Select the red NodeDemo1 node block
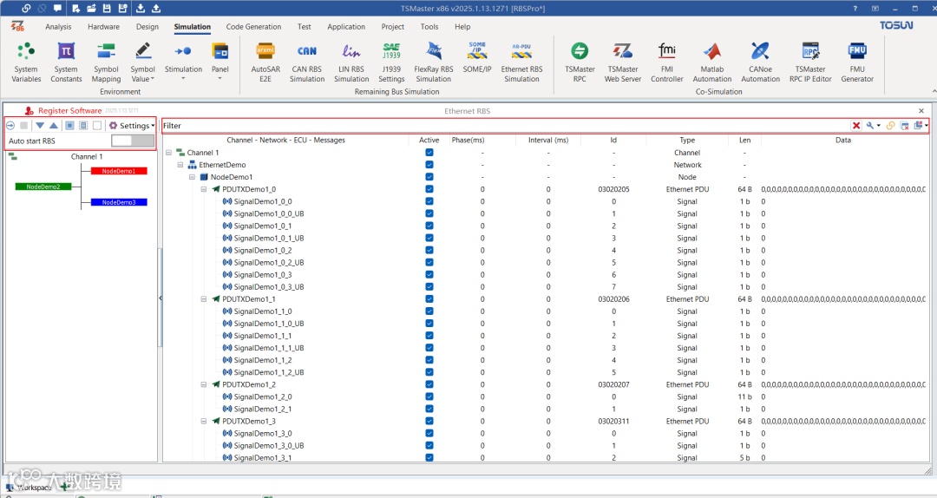 click(118, 171)
